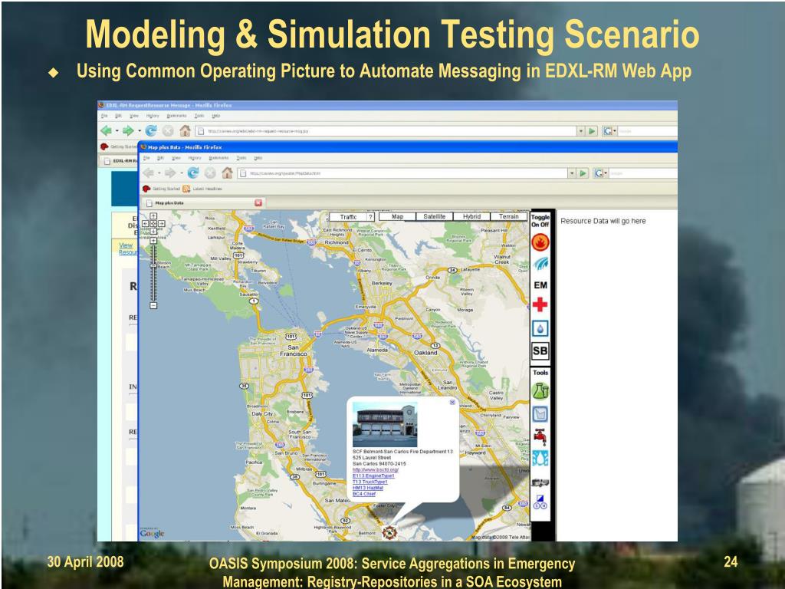The height and width of the screenshot is (589, 785).
Task: Pan the map left
Action: tap(145, 223)
